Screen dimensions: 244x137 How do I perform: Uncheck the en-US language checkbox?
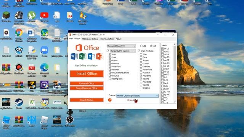(x=162, y=49)
